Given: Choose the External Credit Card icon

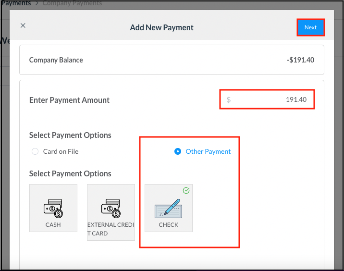Looking at the screenshot, I should pos(111,207).
